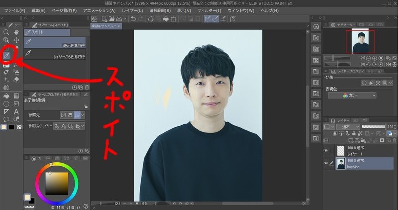Toggle visibility of hoshino layer
The image size is (398, 210).
point(326,164)
